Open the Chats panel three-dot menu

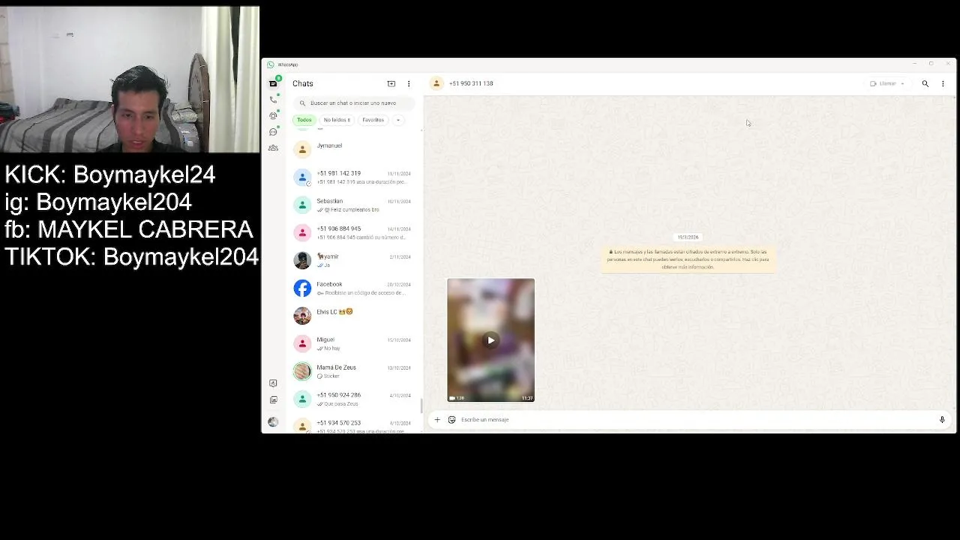pos(409,83)
